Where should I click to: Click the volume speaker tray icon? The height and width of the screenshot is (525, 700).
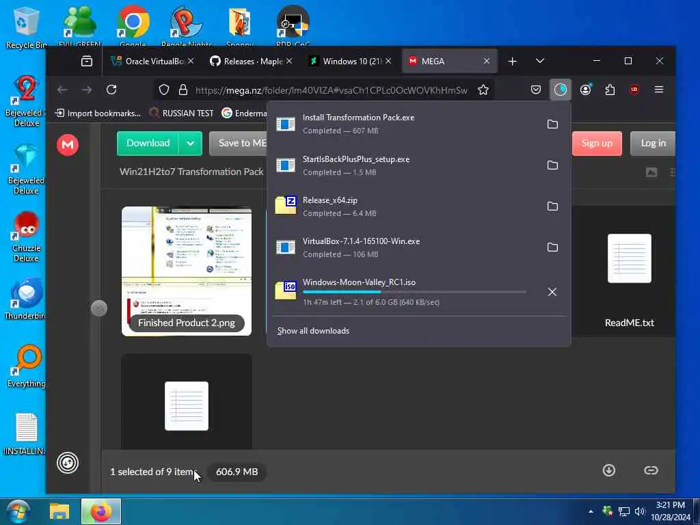point(640,511)
